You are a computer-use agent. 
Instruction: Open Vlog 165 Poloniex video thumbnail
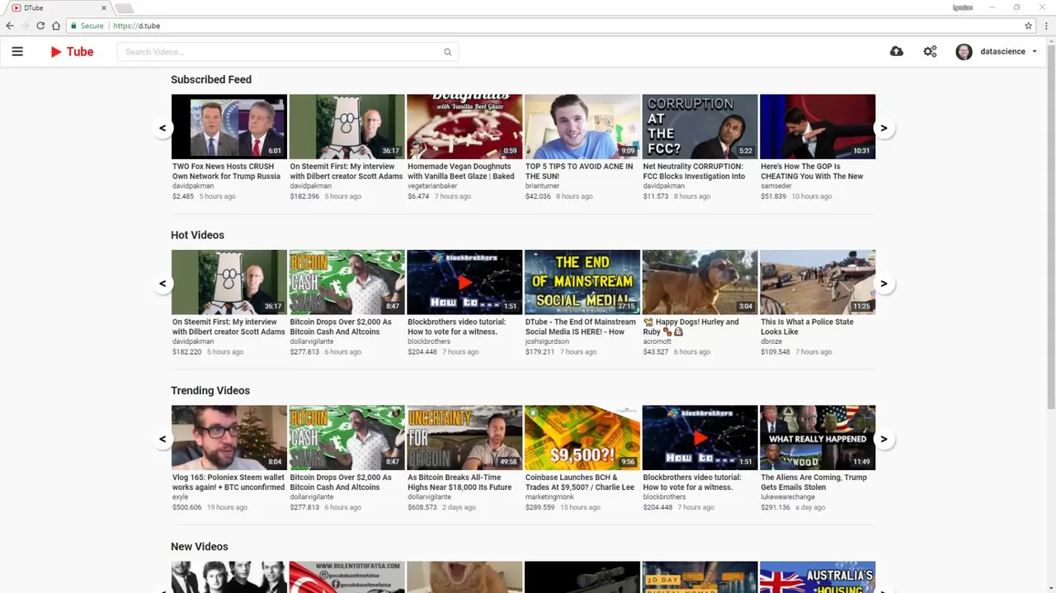[229, 437]
